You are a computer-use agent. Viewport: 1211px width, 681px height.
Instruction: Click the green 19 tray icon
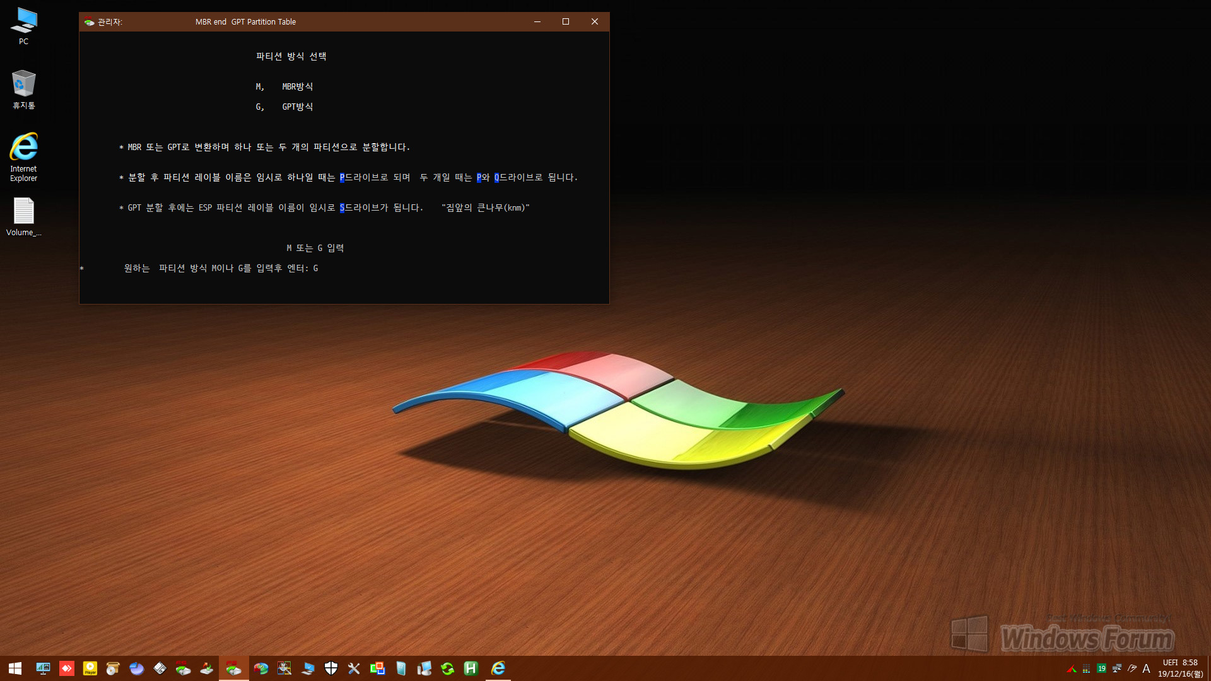(x=1101, y=668)
